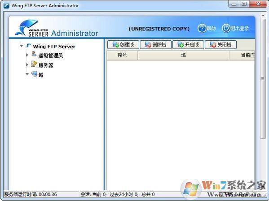Click the scrollbar up arrow
The image size is (269, 201).
(x=263, y=16)
